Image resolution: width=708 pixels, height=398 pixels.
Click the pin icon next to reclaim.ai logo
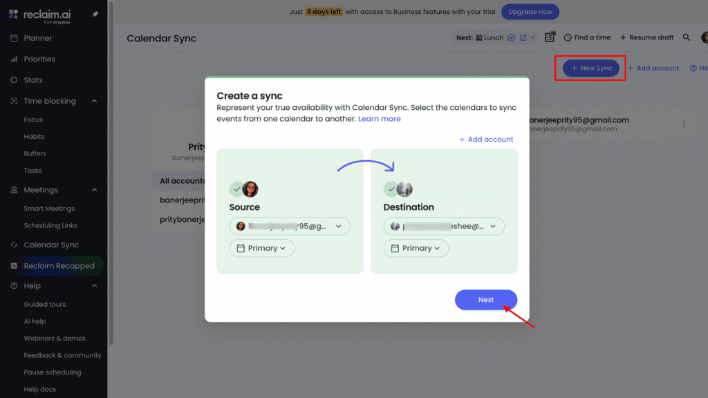[95, 12]
